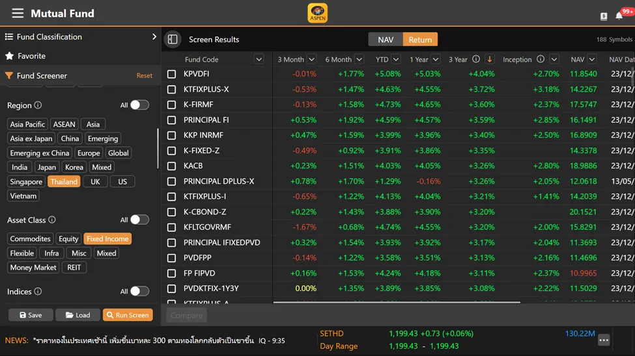635x356 pixels.
Task: Turn on Asset Class All toggle
Action: click(x=139, y=220)
